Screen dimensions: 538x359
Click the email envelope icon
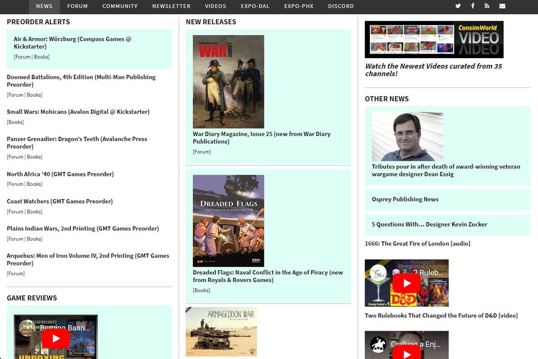click(502, 6)
